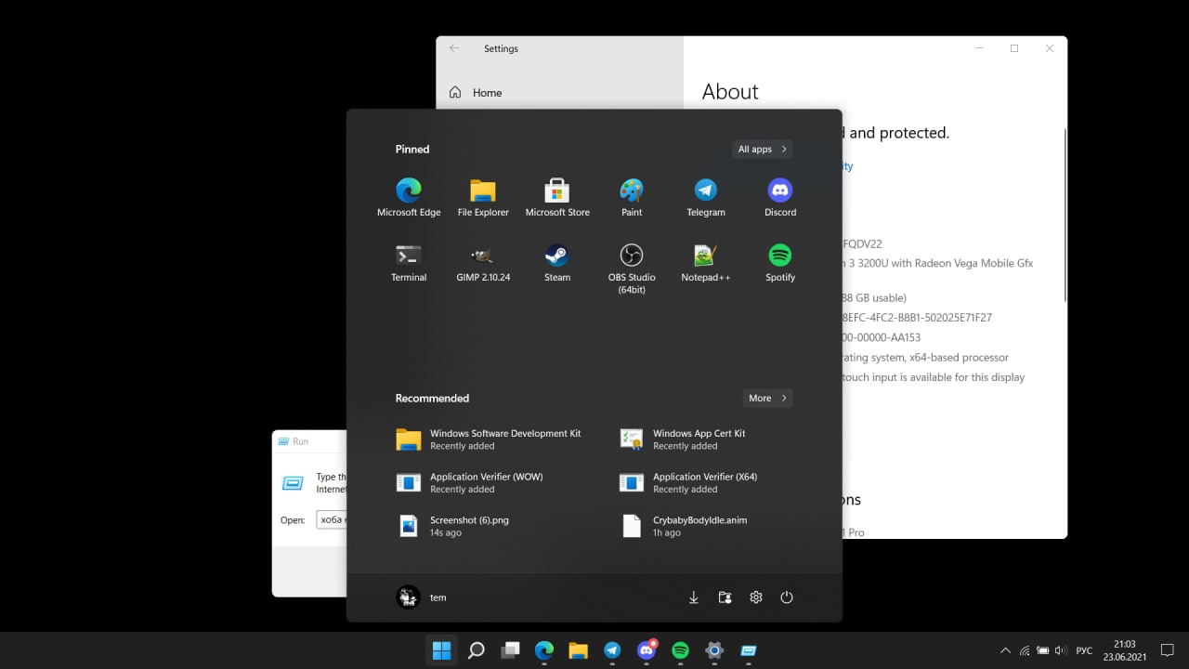
Task: Open File Explorer shortcut in Start footer
Action: [x=725, y=597]
